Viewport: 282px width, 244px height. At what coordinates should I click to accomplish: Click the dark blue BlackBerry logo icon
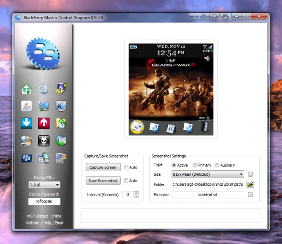click(x=27, y=158)
